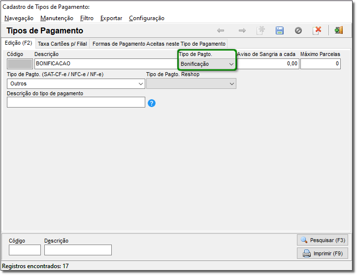Focus the BONIFICACAO description field
Screen dimensions: 357x275
pos(106,63)
